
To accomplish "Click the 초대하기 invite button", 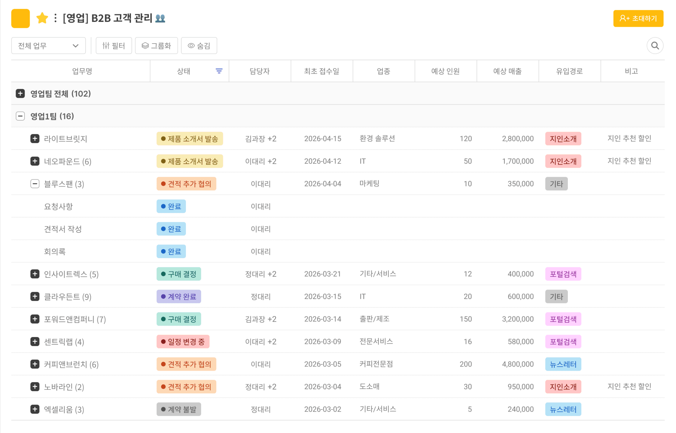I will pos(638,19).
